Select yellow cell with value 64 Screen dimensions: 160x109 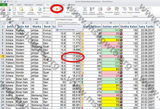tap(111, 40)
